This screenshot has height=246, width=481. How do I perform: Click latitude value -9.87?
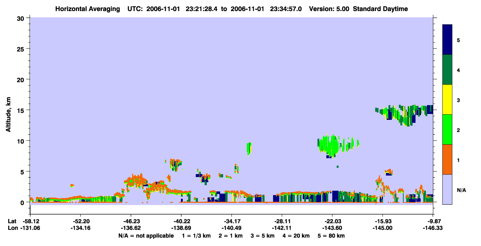(434, 221)
